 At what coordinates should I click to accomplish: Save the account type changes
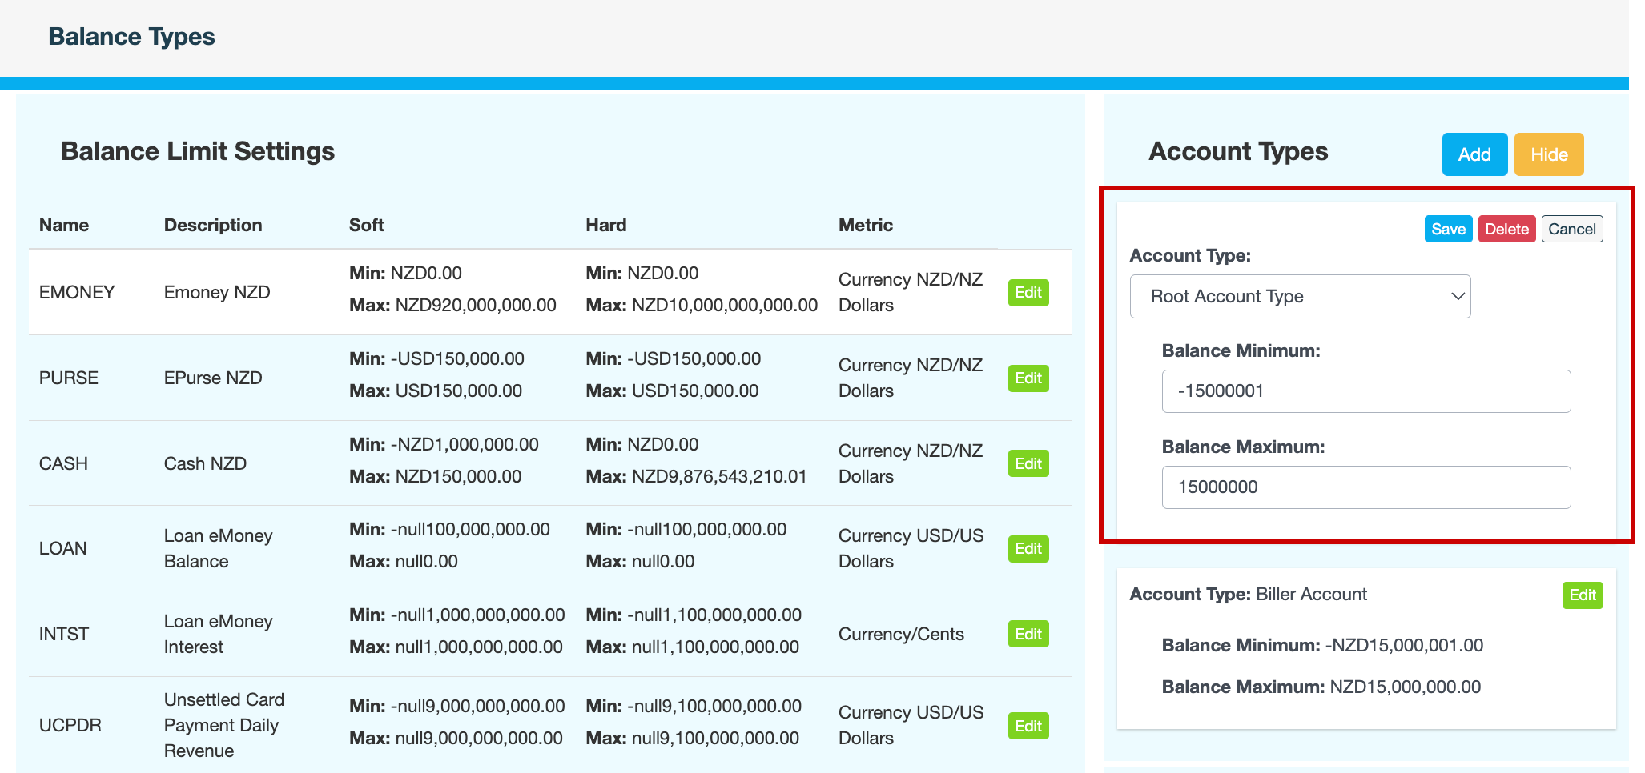point(1448,230)
